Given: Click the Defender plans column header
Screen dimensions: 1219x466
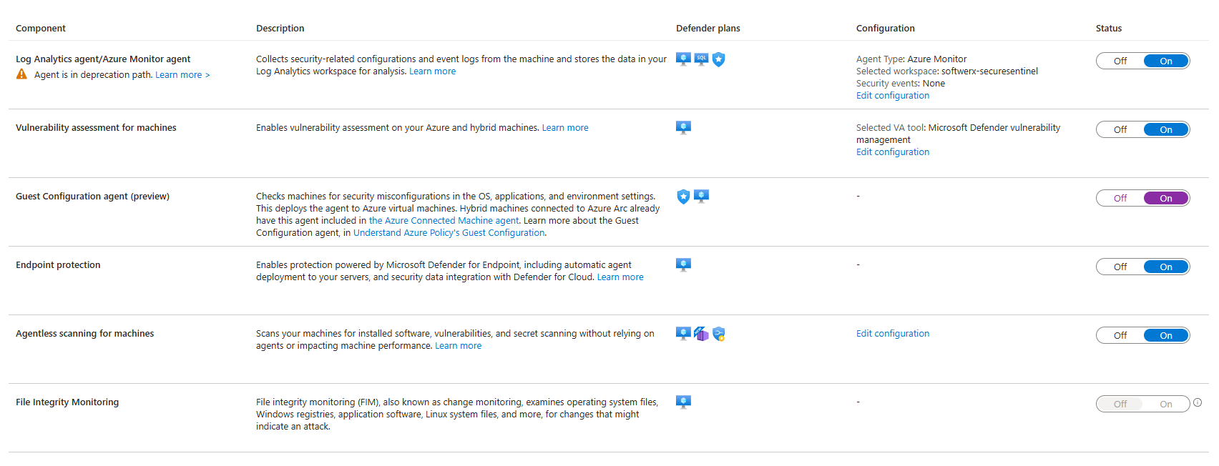Looking at the screenshot, I should [708, 29].
